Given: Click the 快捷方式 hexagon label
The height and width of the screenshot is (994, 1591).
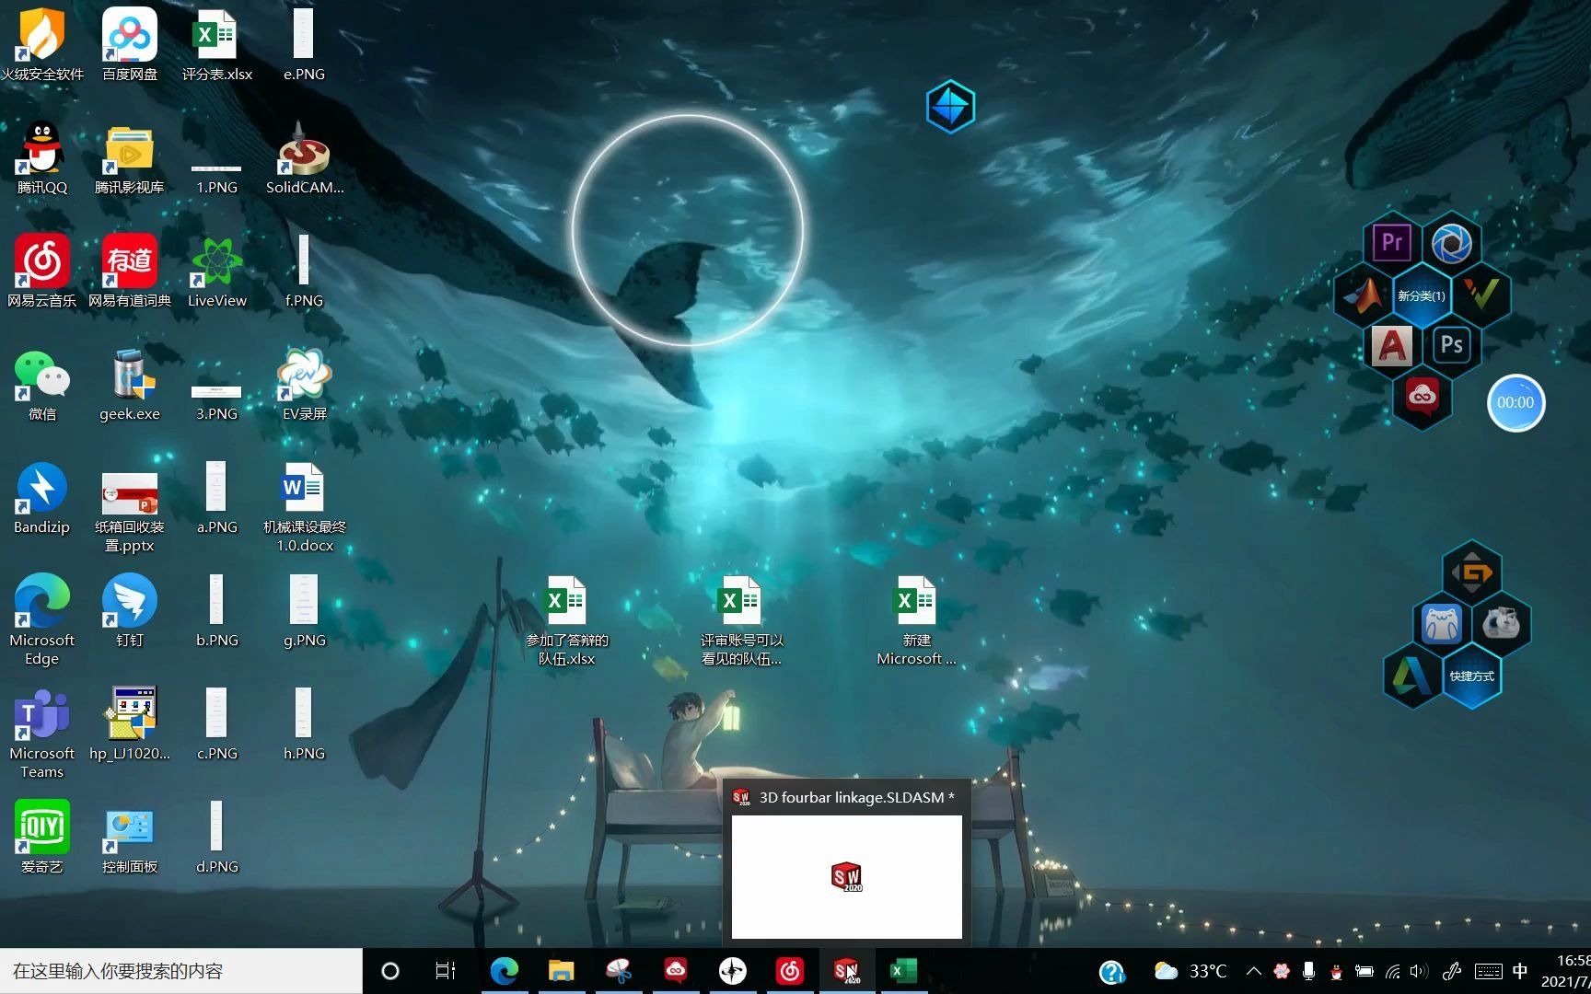Looking at the screenshot, I should (1471, 676).
